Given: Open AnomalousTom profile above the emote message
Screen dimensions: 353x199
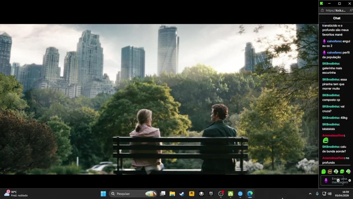Looking at the screenshot, I should [333, 135].
